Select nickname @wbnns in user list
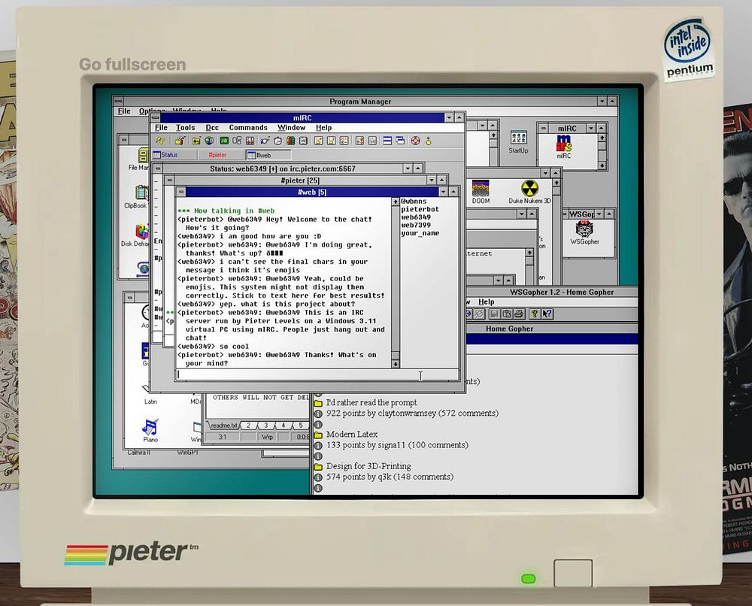This screenshot has height=606, width=752. (414, 201)
